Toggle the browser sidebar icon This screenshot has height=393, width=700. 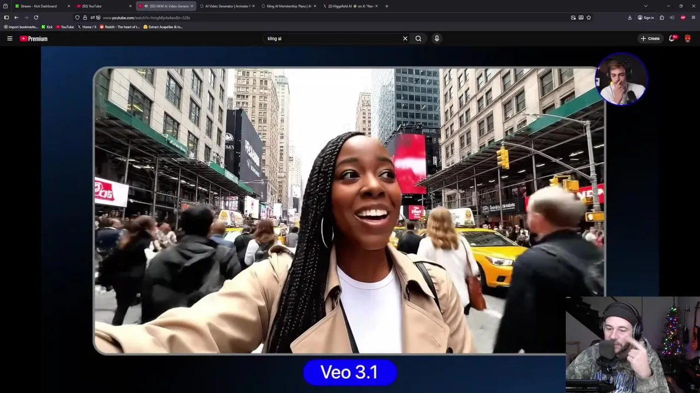[7, 17]
